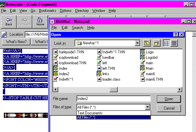
Task: Click the Open button in dialog
Action: pyautogui.click(x=169, y=99)
